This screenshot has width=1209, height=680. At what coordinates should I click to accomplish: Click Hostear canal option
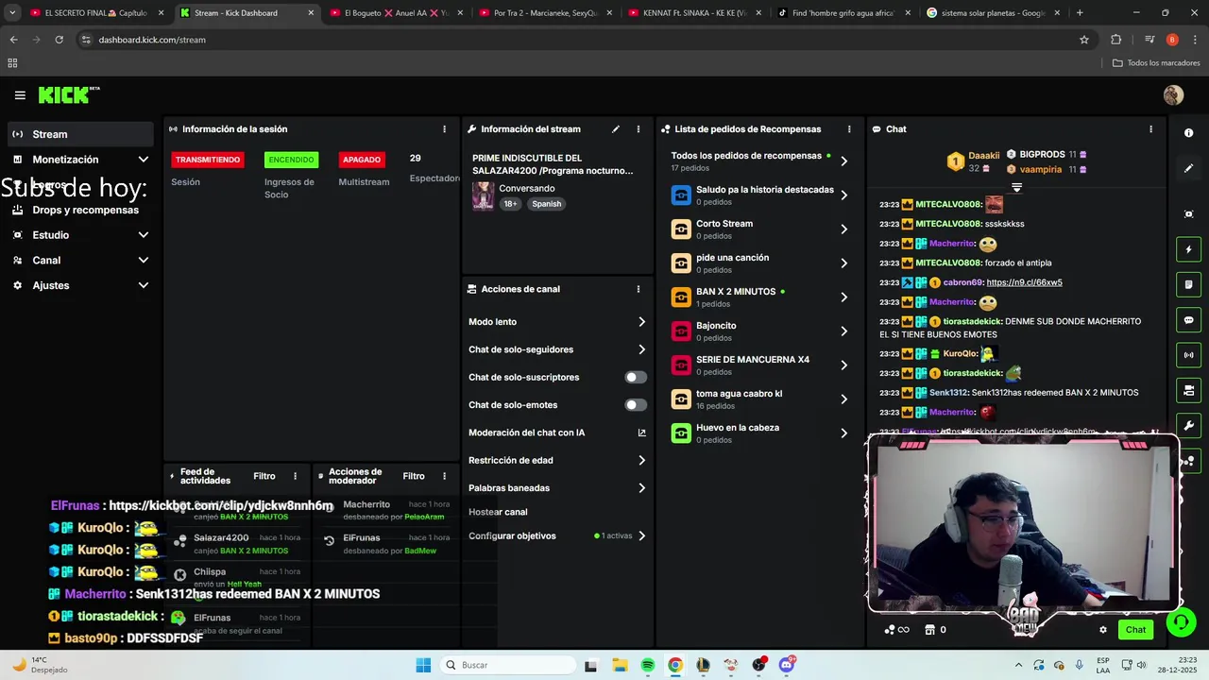(x=498, y=512)
